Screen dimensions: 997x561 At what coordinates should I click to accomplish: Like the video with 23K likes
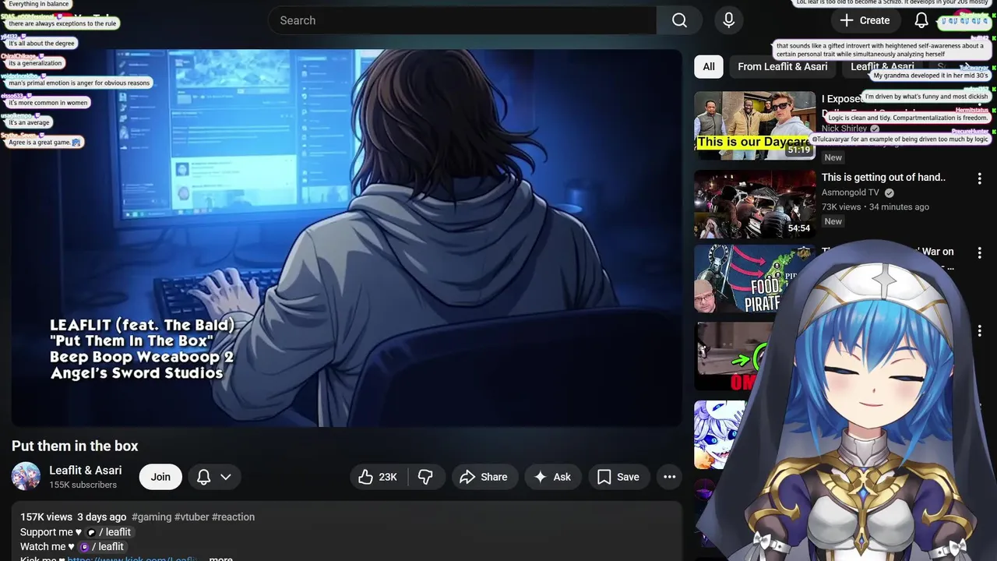click(x=379, y=477)
